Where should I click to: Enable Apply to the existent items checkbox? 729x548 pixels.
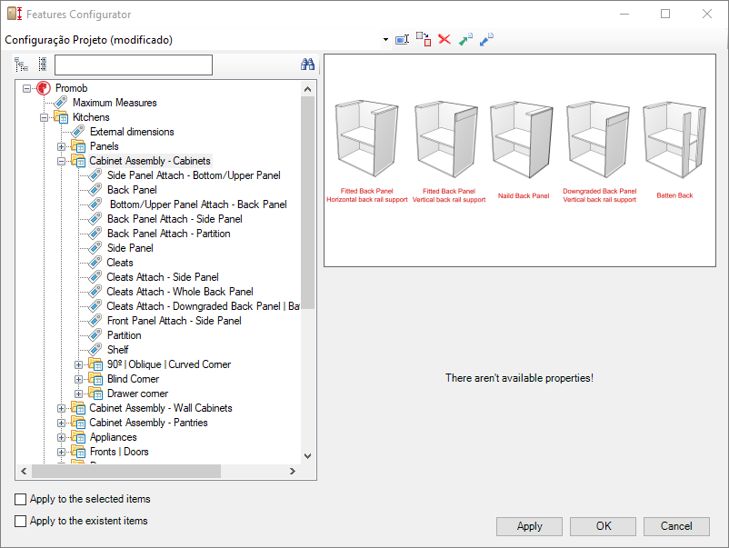[21, 521]
